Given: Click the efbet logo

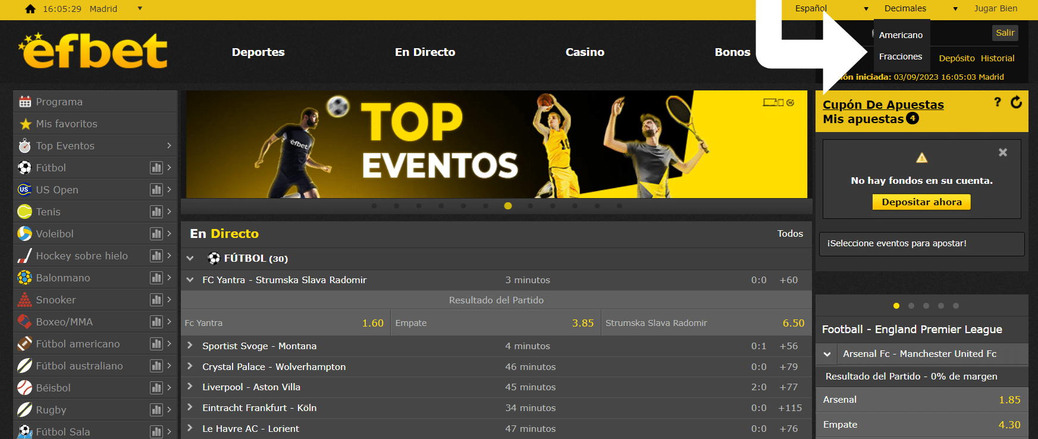Looking at the screenshot, I should point(93,51).
